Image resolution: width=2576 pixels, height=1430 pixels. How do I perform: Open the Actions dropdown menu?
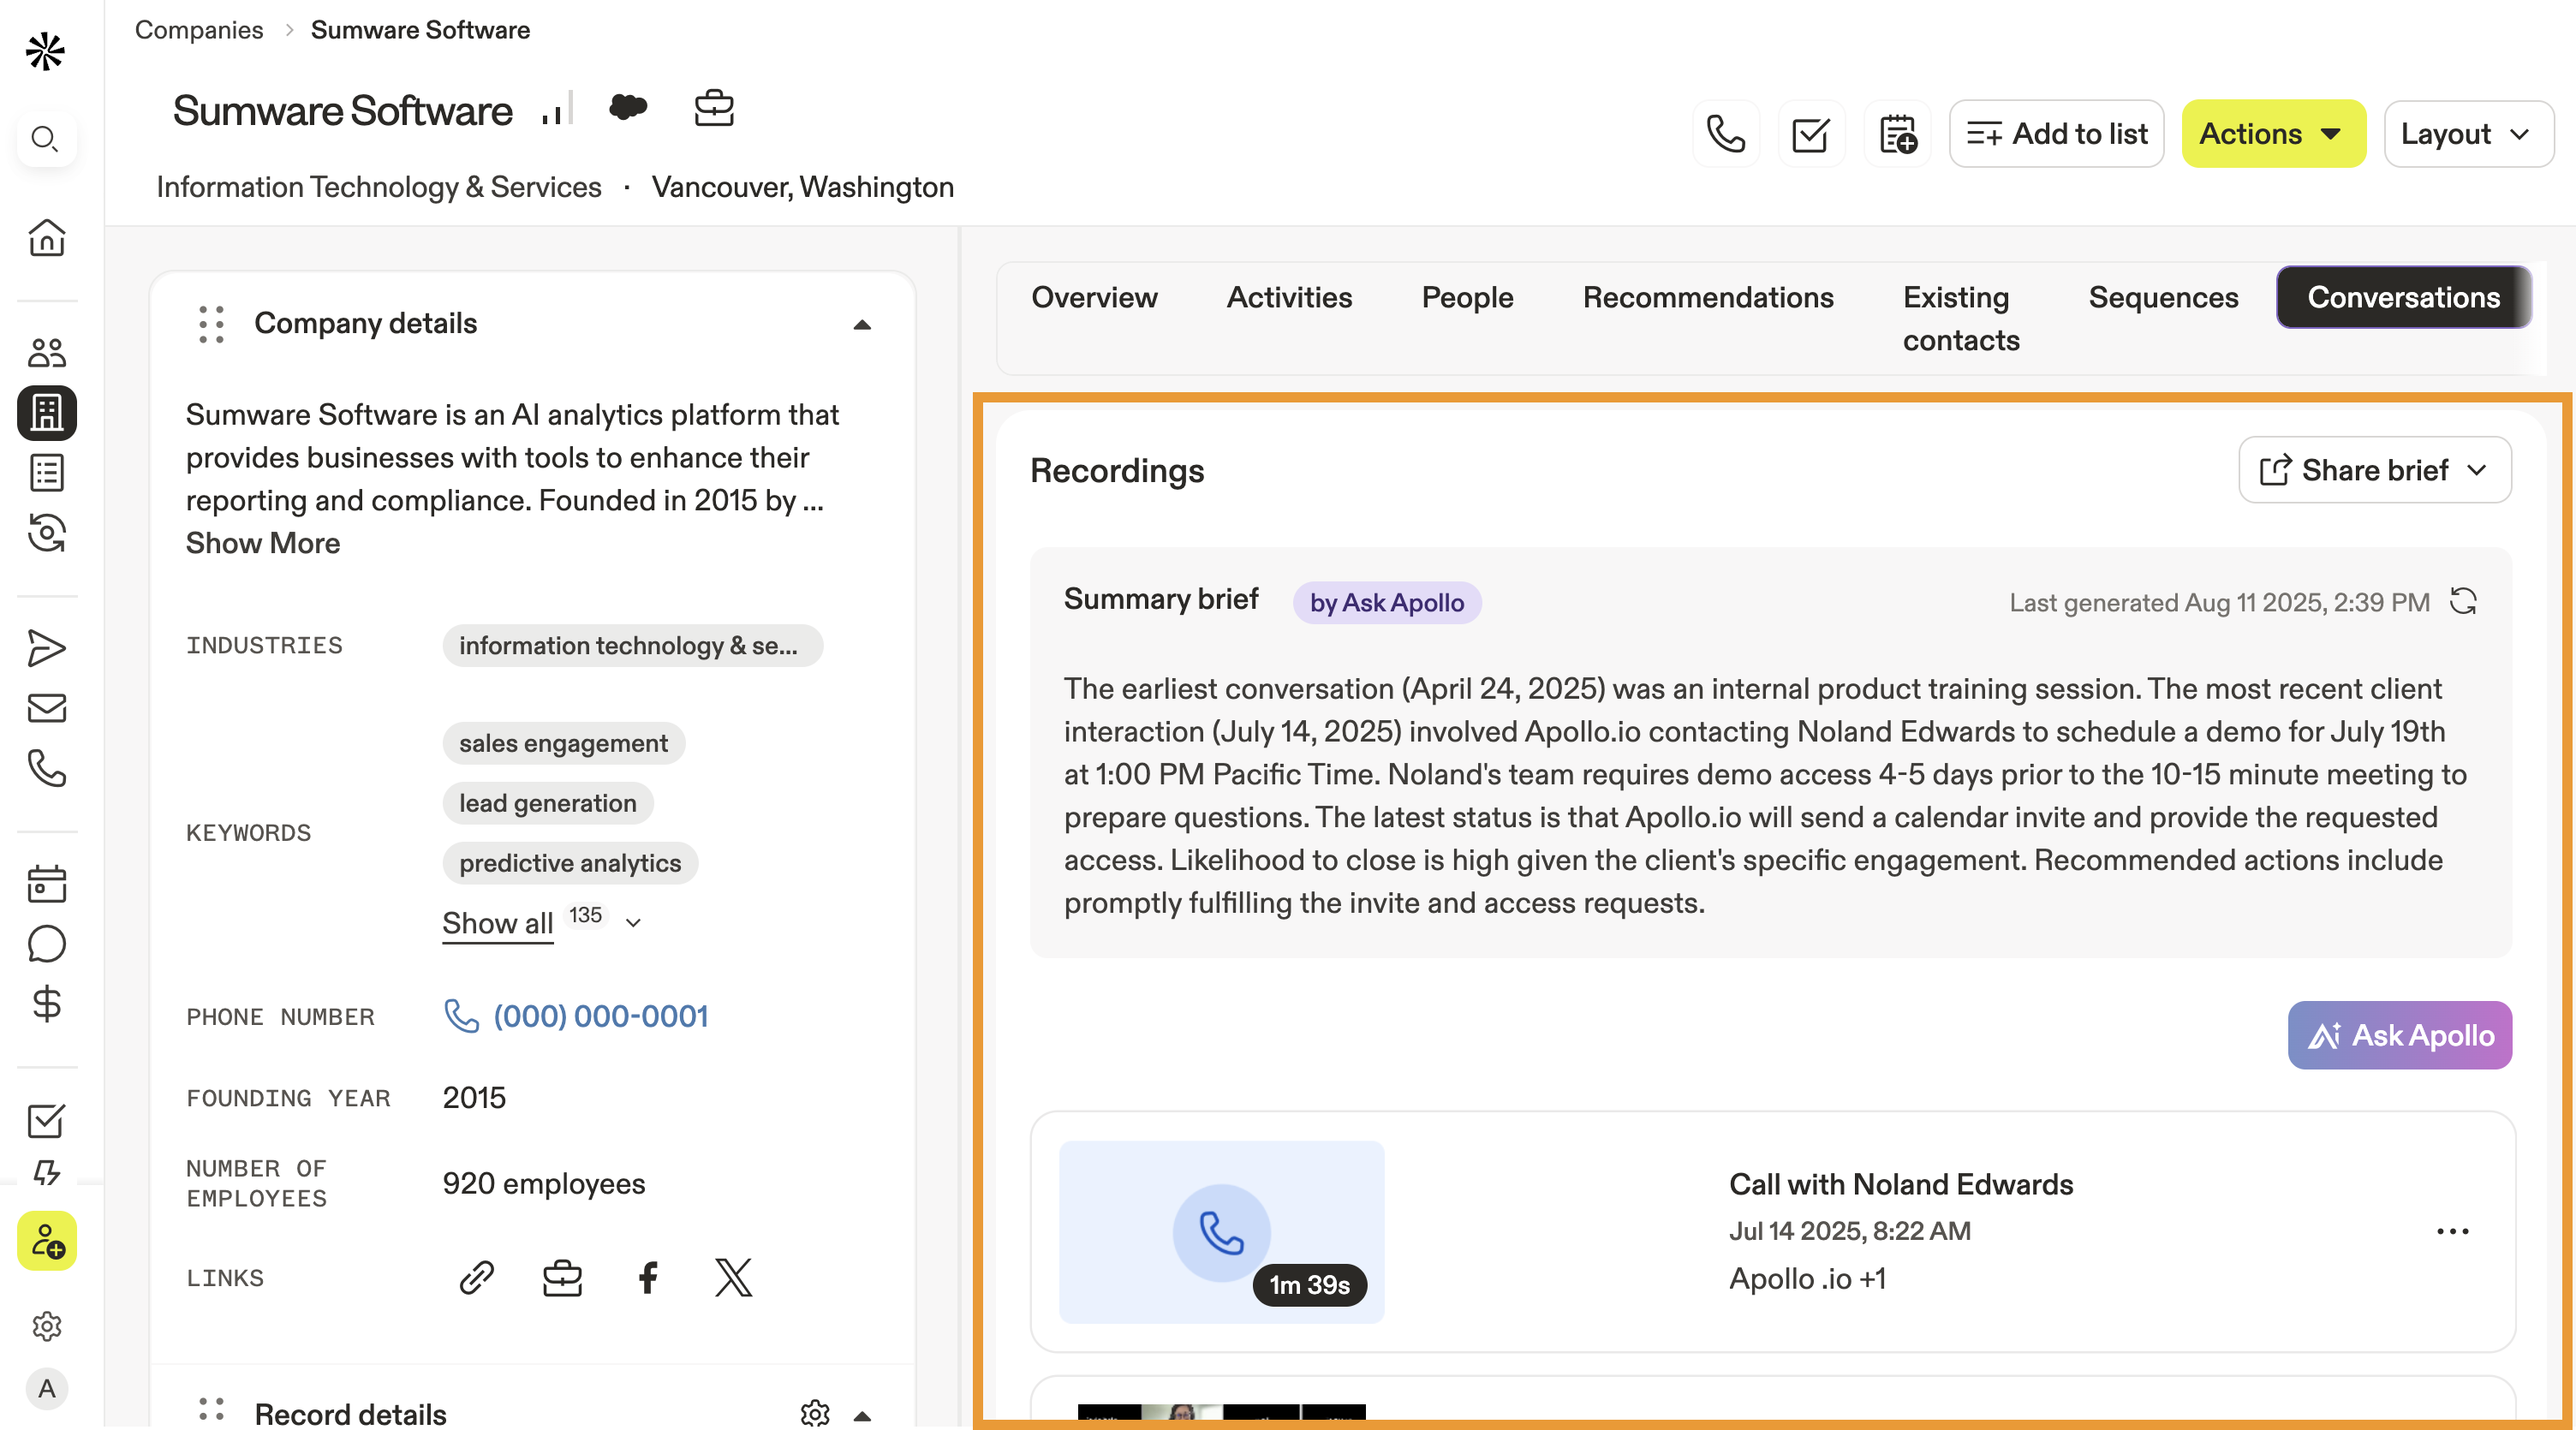[x=2272, y=134]
